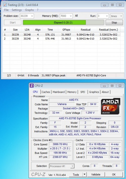Switch to the SPD tab
This screenshot has width=126, height=179.
(83, 92)
